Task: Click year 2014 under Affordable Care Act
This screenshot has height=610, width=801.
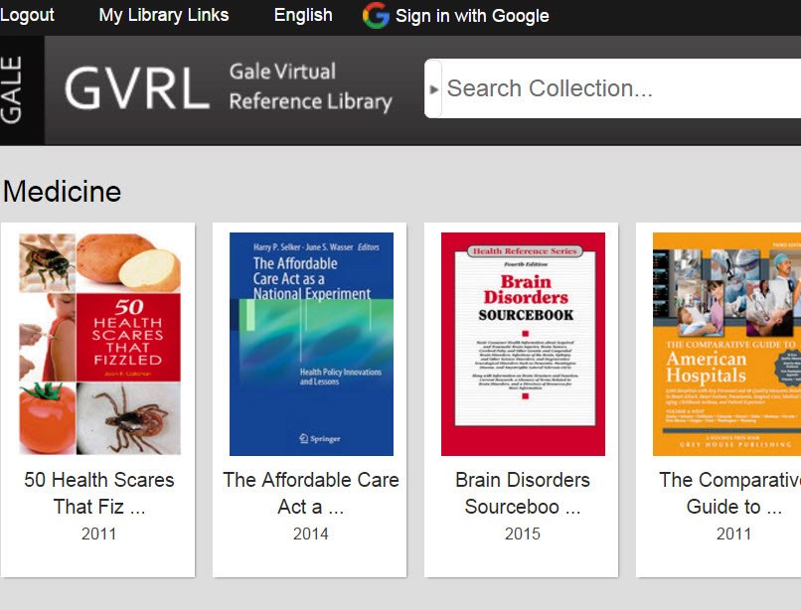Action: point(311,534)
